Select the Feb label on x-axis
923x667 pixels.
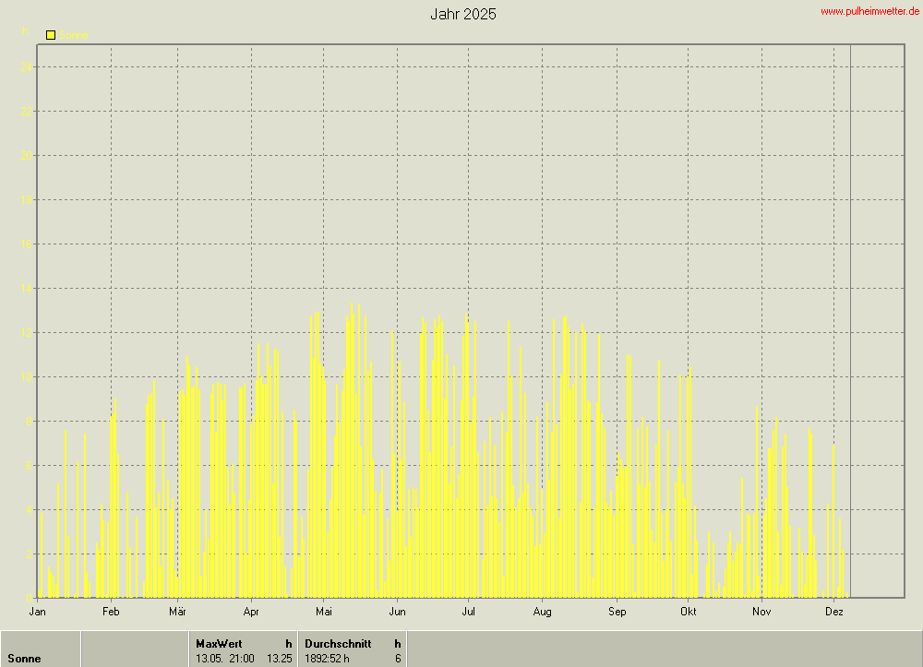coord(111,611)
